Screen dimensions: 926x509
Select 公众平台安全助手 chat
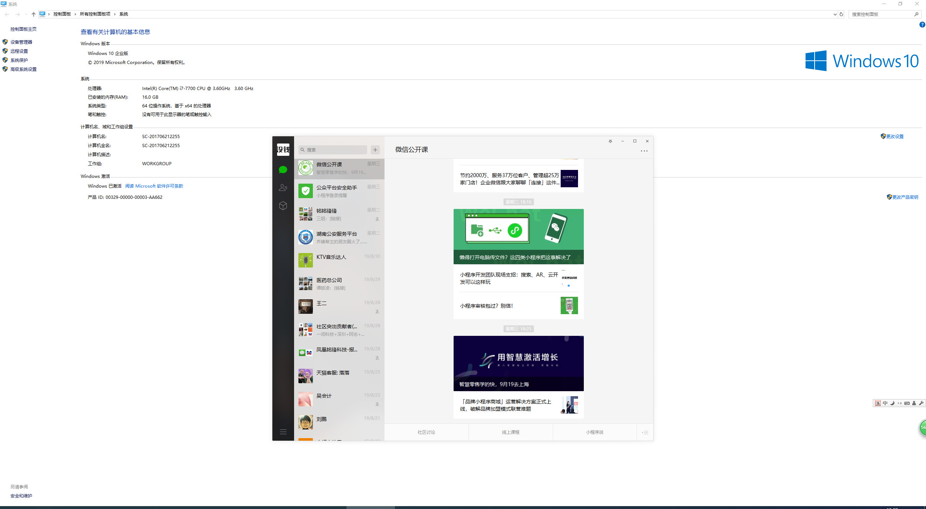(339, 191)
